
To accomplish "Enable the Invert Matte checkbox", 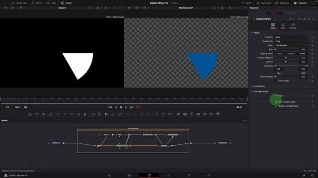I will pyautogui.click(x=275, y=81).
